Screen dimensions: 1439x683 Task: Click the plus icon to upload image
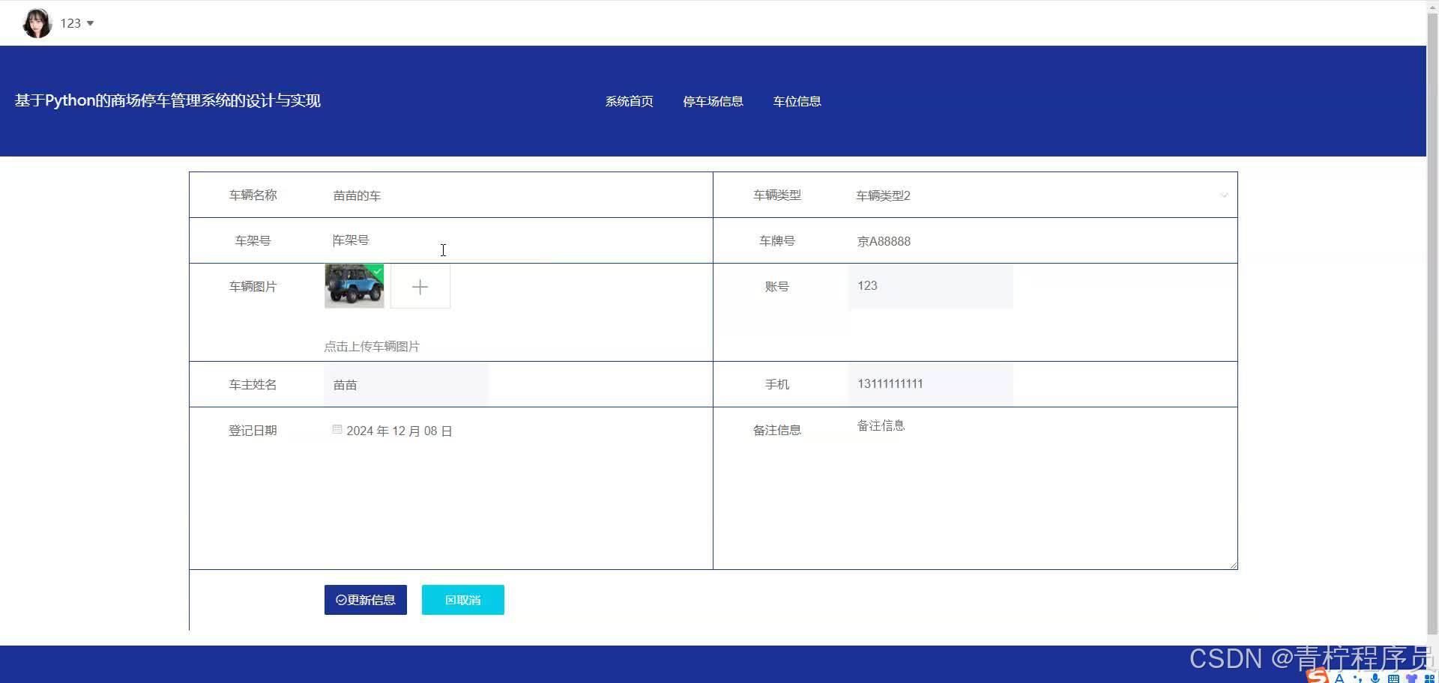(x=420, y=287)
